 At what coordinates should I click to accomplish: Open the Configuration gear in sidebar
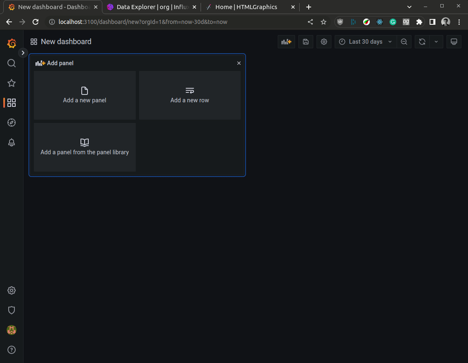[x=12, y=290]
